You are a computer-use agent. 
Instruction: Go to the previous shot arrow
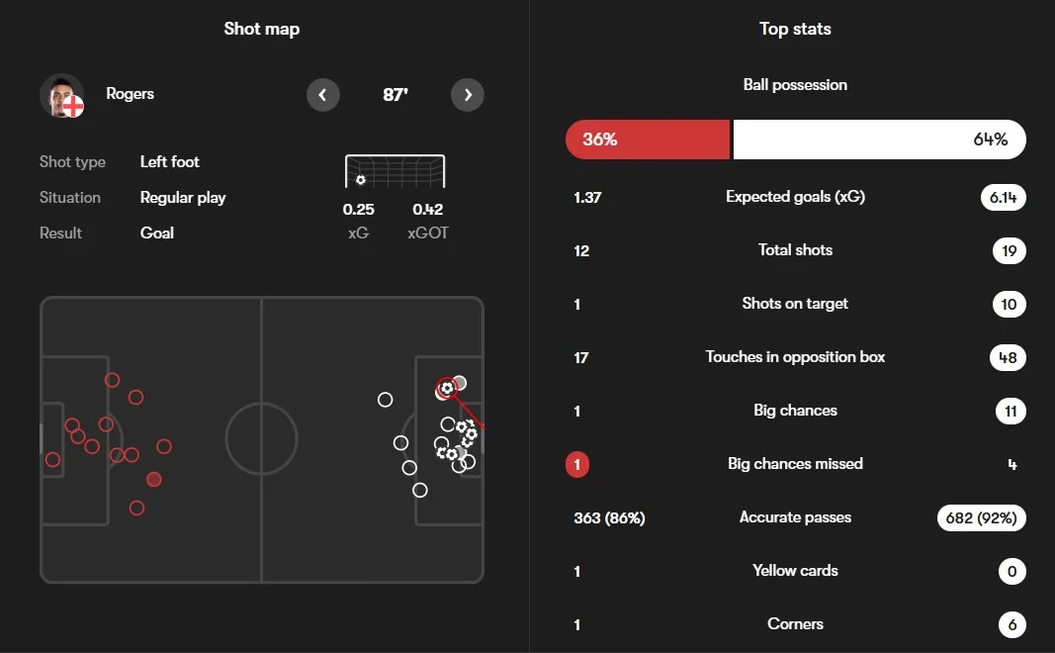(x=323, y=95)
